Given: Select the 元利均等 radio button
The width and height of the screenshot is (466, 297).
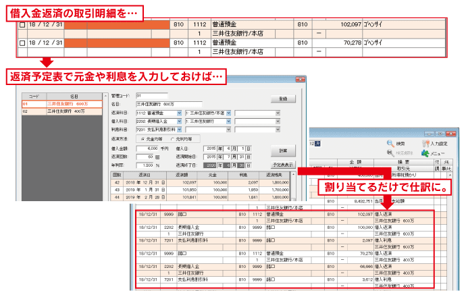Looking at the screenshot, I should (x=173, y=139).
